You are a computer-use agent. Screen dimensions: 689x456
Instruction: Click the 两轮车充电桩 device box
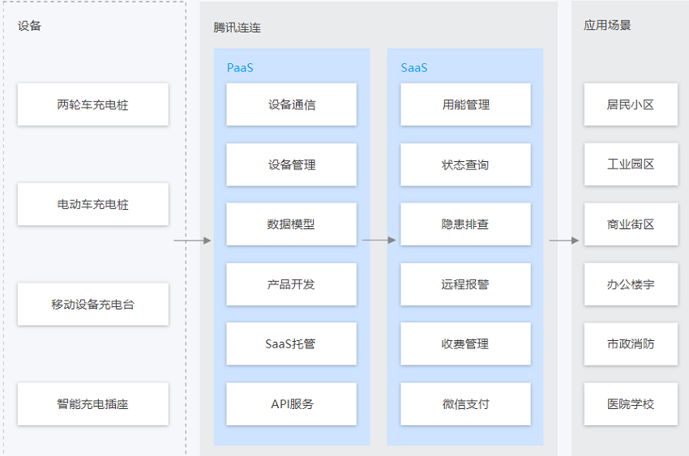tap(92, 104)
